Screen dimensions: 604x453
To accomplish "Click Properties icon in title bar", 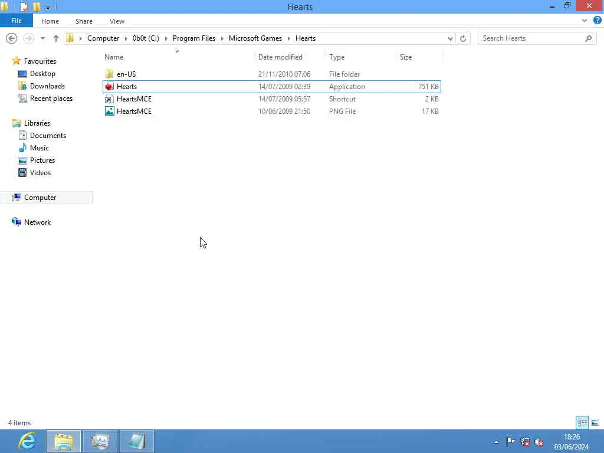I will click(x=24, y=7).
